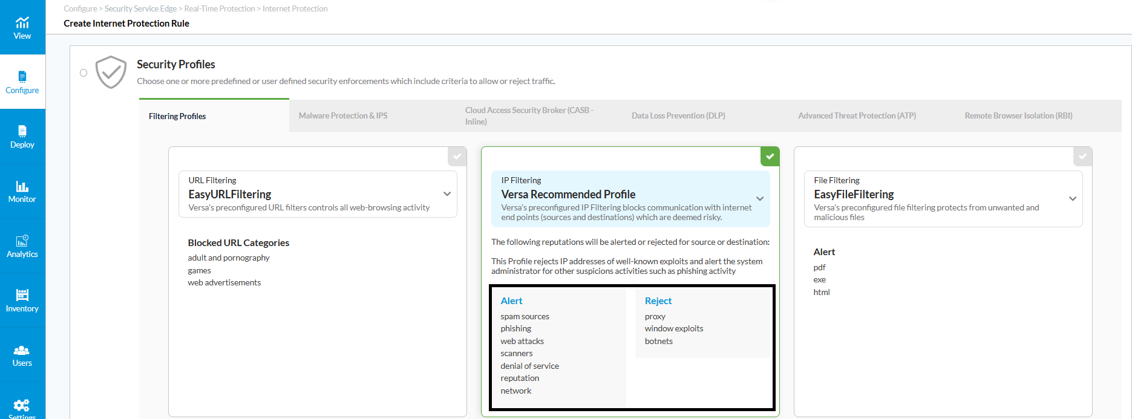Click 'scanners' in the Alert list

[x=517, y=353]
